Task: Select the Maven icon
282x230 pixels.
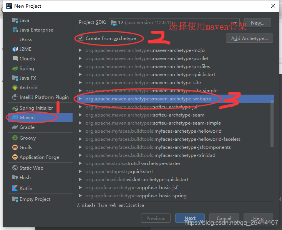Action: pos(15,118)
